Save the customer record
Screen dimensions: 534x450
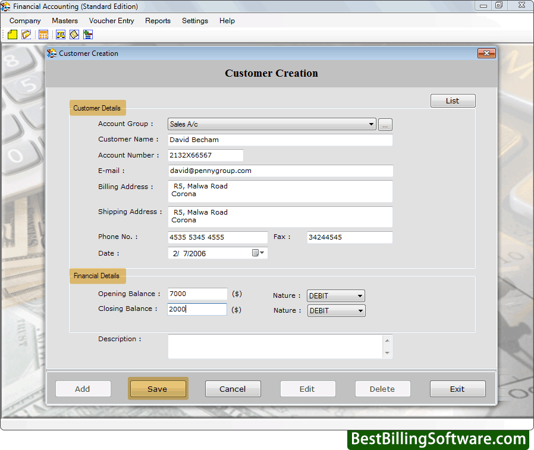158,389
